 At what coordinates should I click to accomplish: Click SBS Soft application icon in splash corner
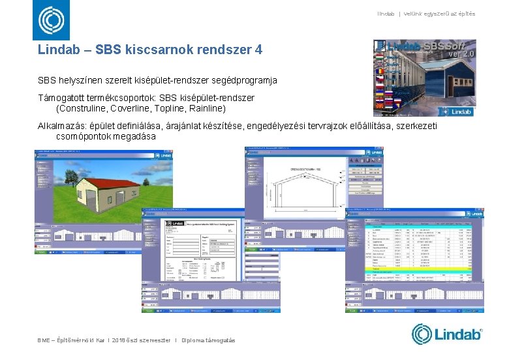380,46
